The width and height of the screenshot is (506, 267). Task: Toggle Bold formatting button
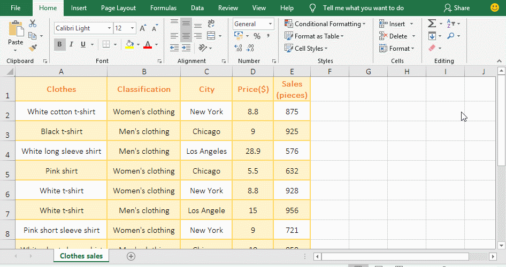(x=59, y=44)
